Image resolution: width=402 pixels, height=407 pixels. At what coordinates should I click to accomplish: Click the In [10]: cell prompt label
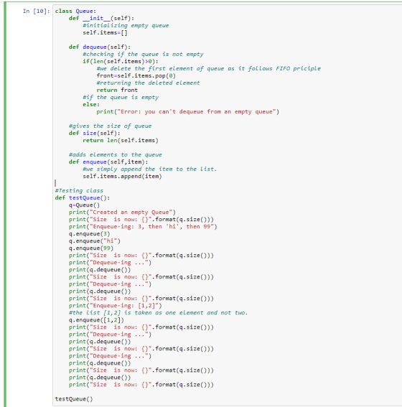tap(36, 11)
